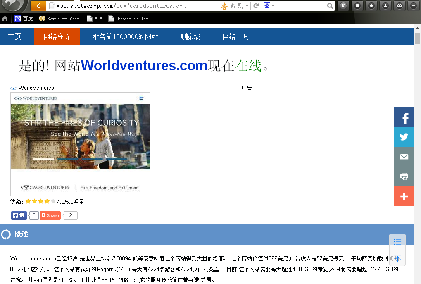Open the floating list contents button
The width and height of the screenshot is (421, 284).
[x=397, y=241]
